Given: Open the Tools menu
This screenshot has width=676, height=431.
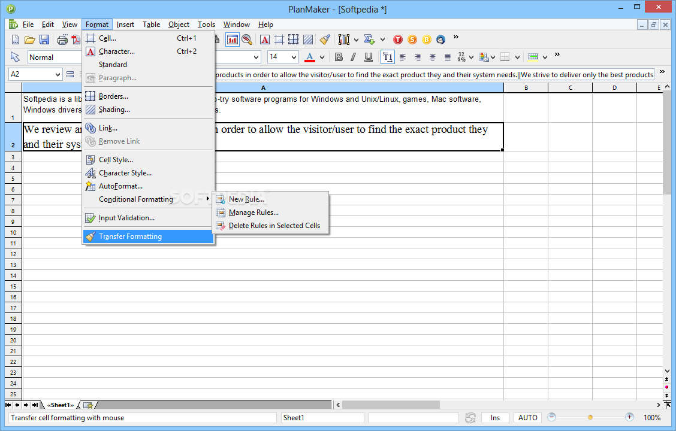Looking at the screenshot, I should click(207, 25).
